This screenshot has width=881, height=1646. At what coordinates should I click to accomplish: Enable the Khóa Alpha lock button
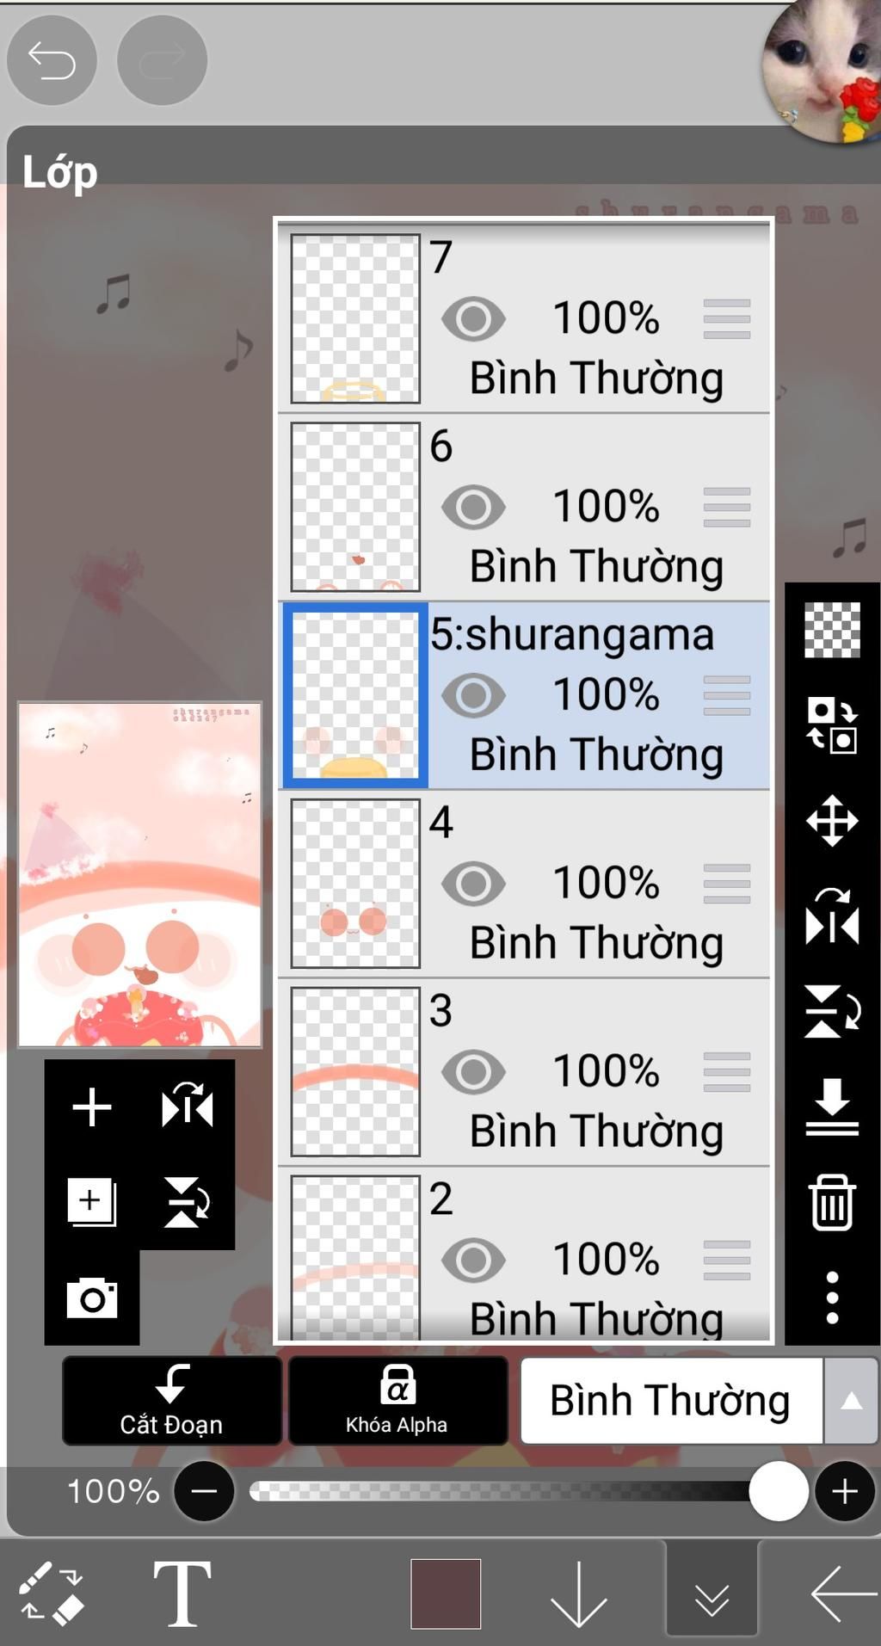click(397, 1401)
